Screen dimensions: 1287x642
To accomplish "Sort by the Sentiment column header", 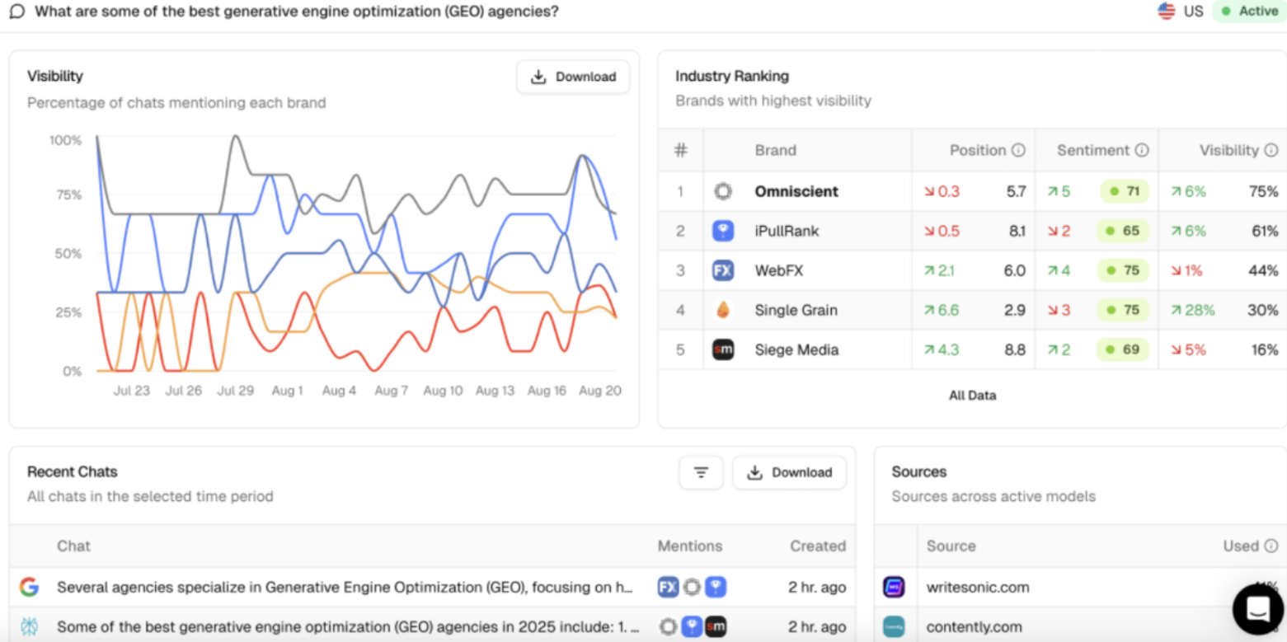I will (x=1093, y=150).
